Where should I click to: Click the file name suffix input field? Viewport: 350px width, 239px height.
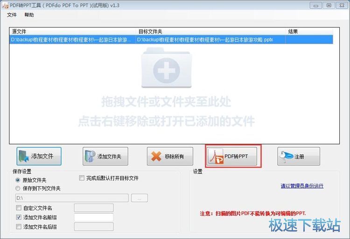(x=94, y=227)
